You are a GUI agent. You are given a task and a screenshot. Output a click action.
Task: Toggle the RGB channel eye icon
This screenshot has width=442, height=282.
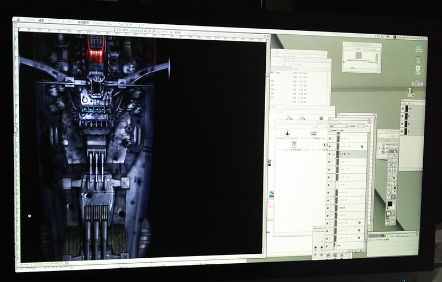[403, 109]
